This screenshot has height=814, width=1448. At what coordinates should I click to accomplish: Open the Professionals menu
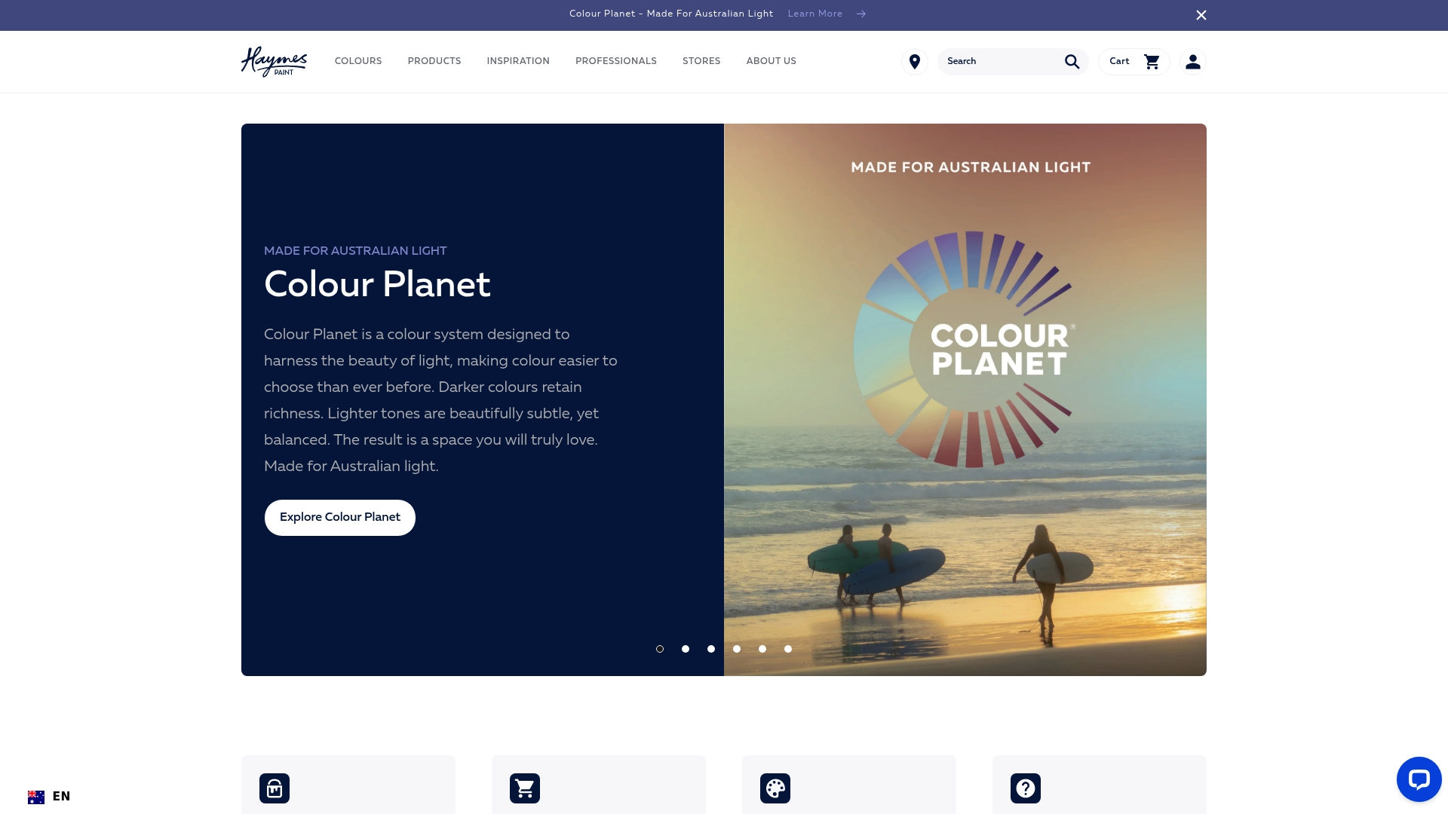[x=616, y=62]
